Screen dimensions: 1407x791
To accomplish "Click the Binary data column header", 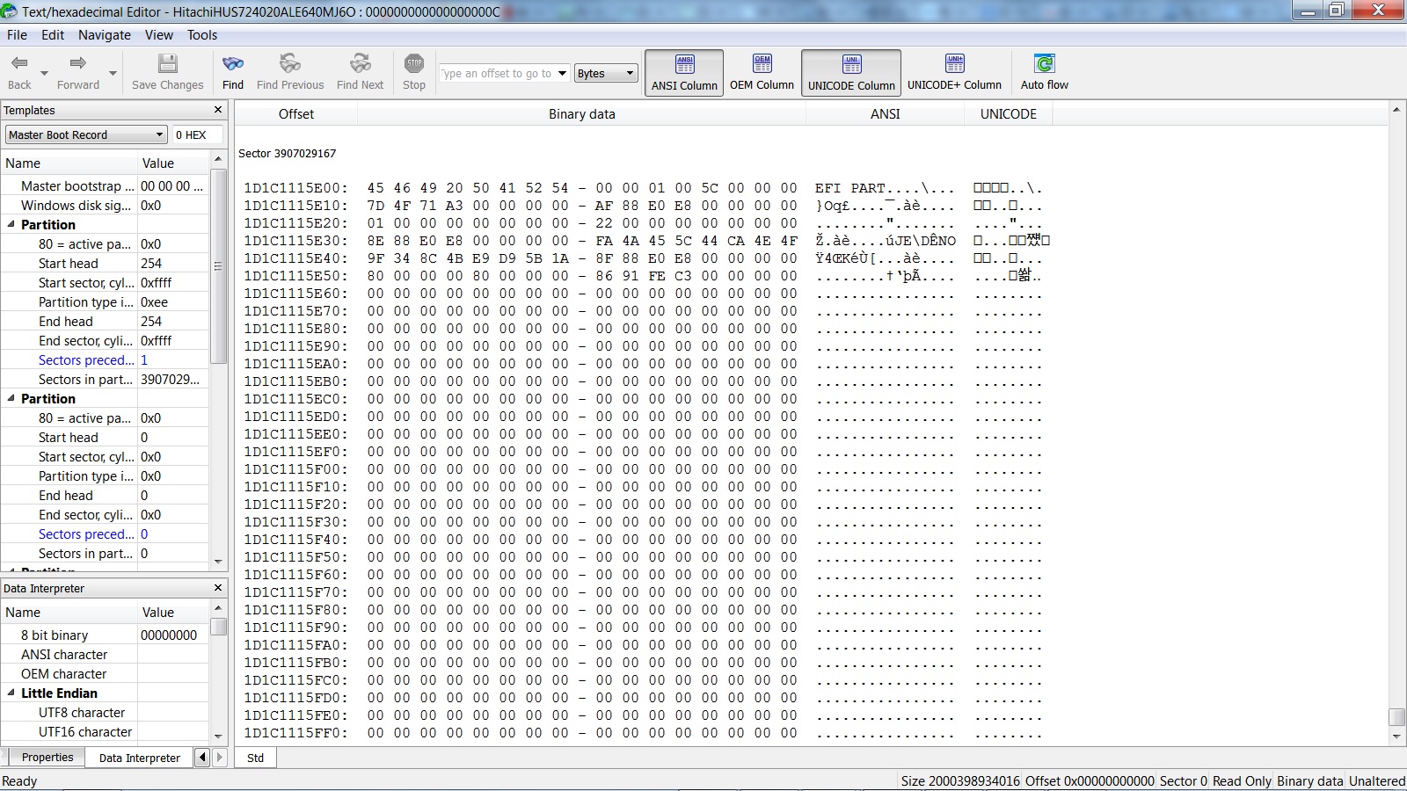I will [x=581, y=113].
